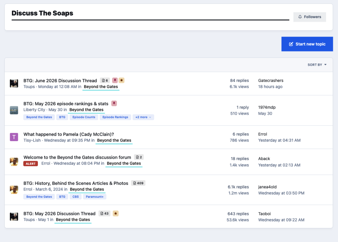Click the 2 pages badge on Welcome thread
This screenshot has height=242, width=338.
point(139,157)
